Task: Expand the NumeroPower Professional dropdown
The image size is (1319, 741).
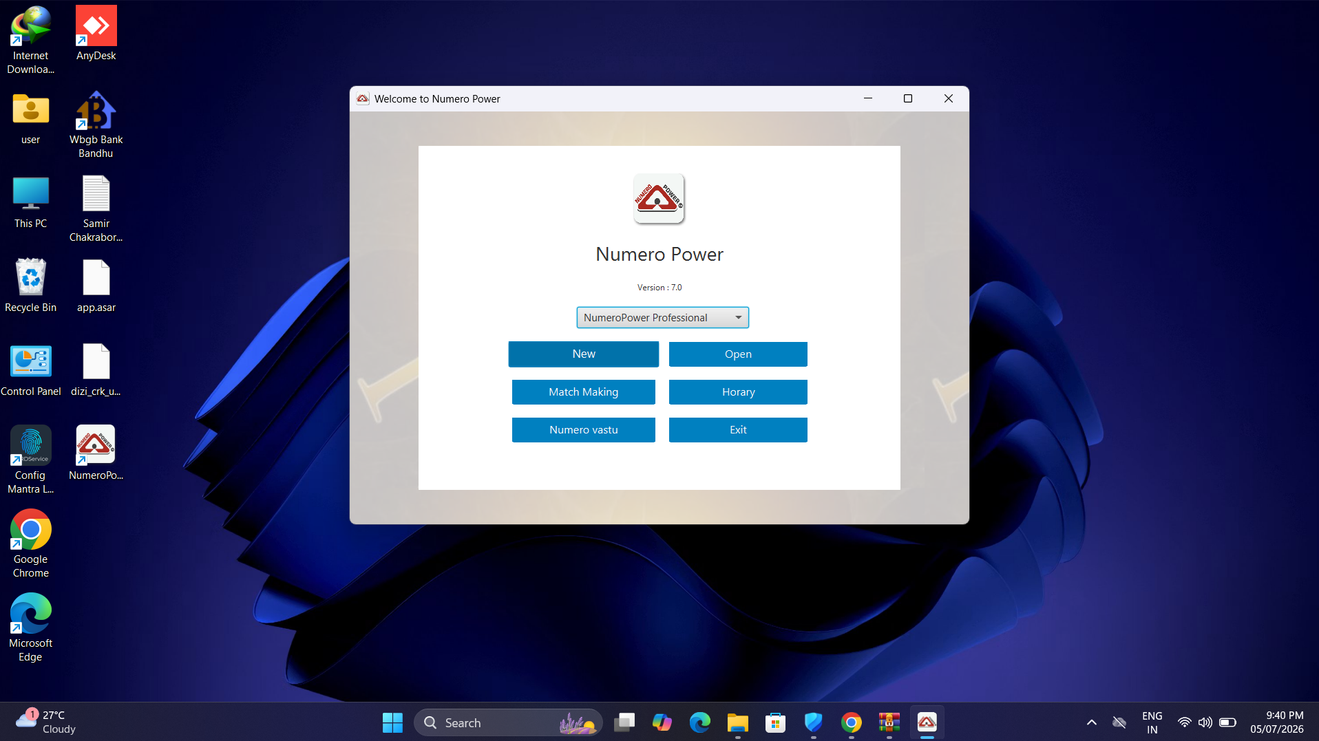Action: (x=662, y=317)
